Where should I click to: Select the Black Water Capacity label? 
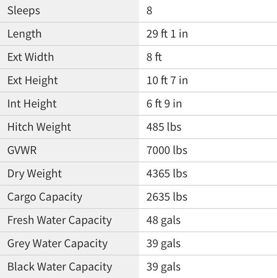pyautogui.click(x=60, y=267)
